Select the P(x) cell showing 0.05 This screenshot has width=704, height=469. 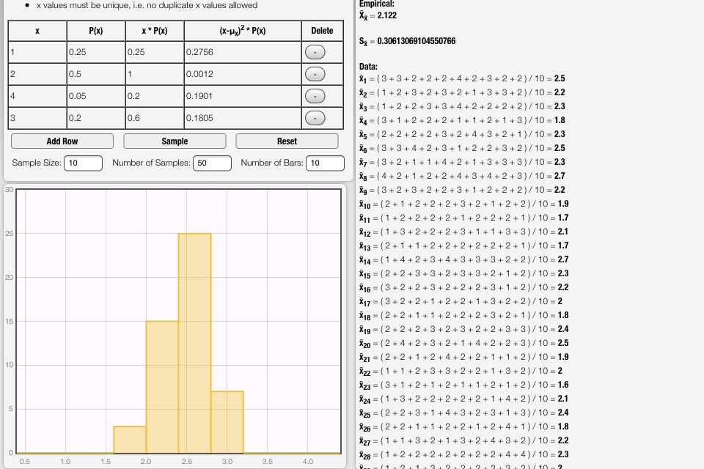coord(96,96)
